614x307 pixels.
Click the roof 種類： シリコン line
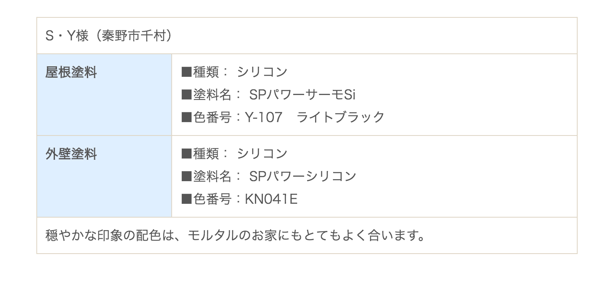pos(234,72)
